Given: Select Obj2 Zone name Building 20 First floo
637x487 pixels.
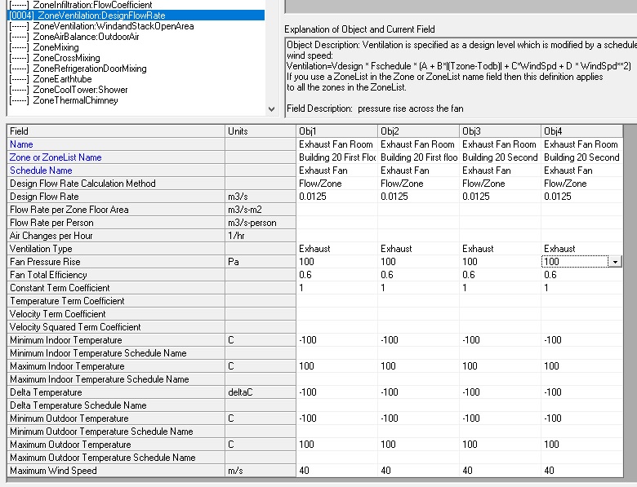Looking at the screenshot, I should pos(418,157).
